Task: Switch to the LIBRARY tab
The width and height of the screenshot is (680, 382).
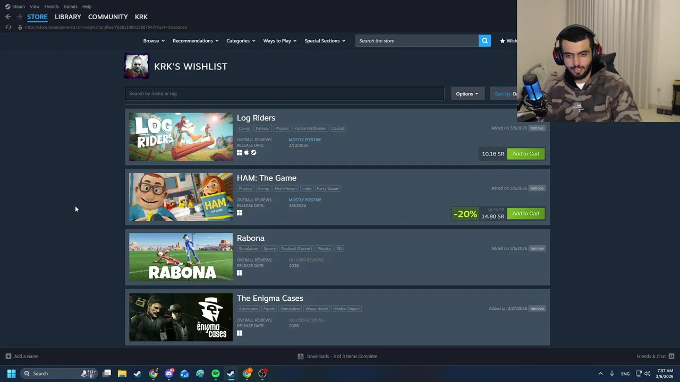Action: coord(68,17)
